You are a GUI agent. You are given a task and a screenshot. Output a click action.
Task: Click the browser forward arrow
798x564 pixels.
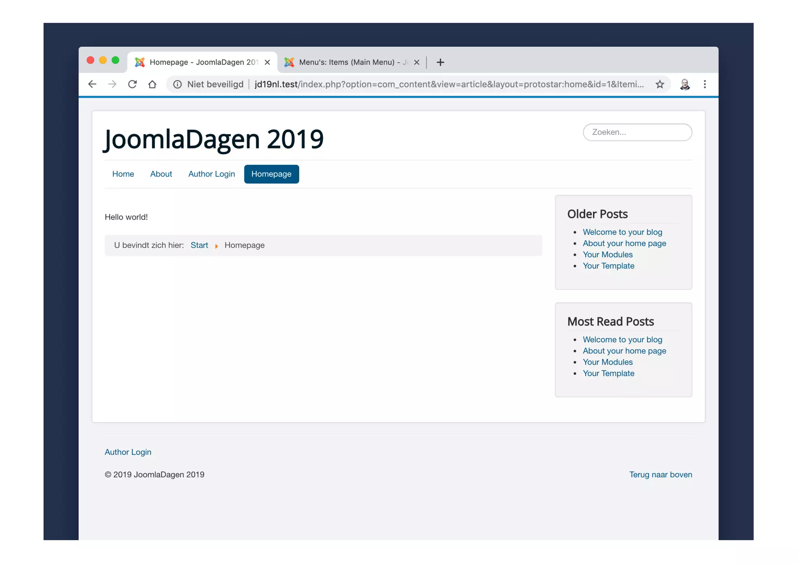tap(112, 84)
